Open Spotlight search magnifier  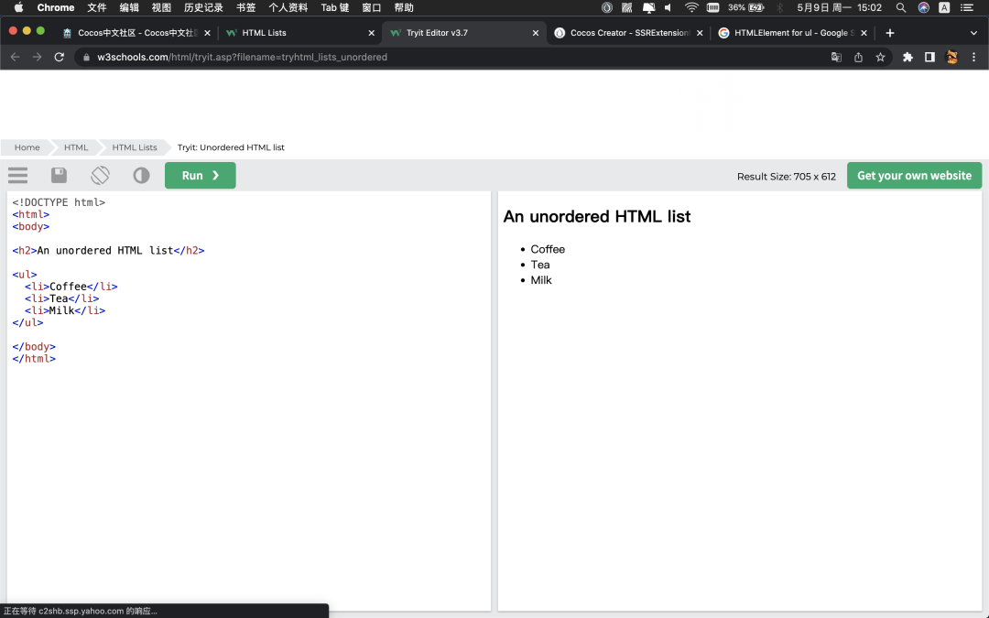point(901,7)
